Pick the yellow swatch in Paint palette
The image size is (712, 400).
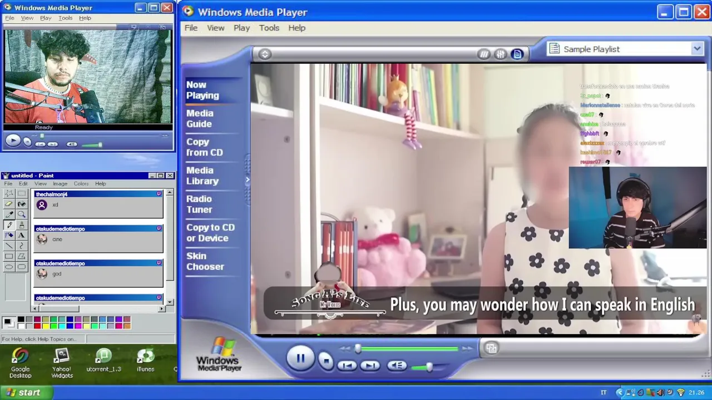pyautogui.click(x=45, y=326)
